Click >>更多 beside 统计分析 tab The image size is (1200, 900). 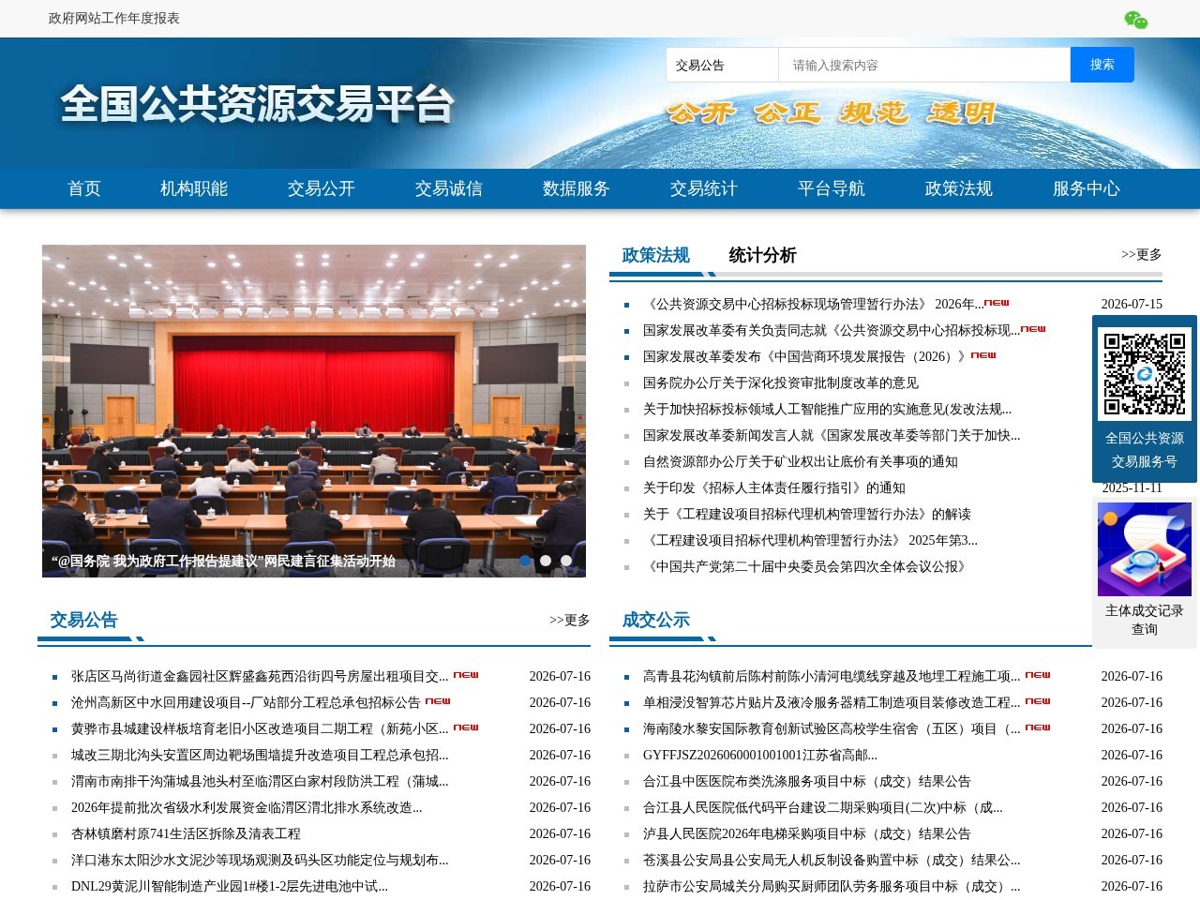[x=1142, y=254]
